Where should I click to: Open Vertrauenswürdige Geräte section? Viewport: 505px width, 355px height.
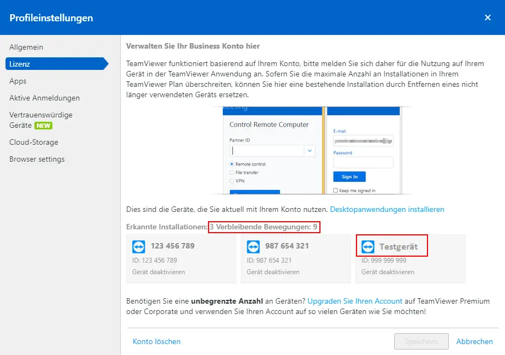coord(41,120)
